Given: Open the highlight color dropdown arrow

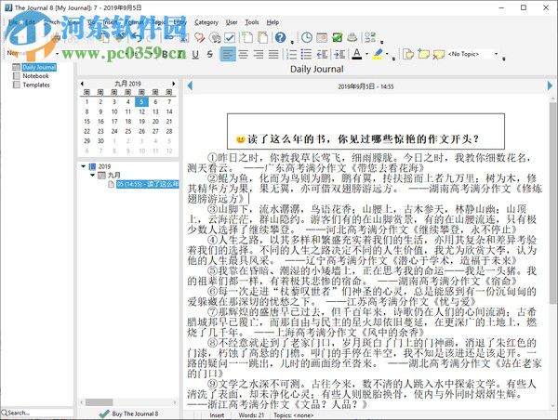Looking at the screenshot, I should click(x=387, y=55).
